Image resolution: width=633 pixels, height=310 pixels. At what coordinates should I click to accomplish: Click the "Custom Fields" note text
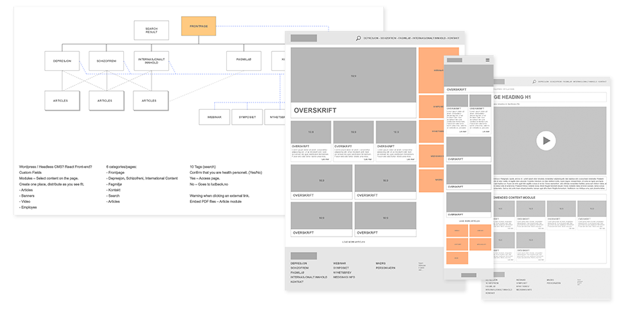click(31, 173)
